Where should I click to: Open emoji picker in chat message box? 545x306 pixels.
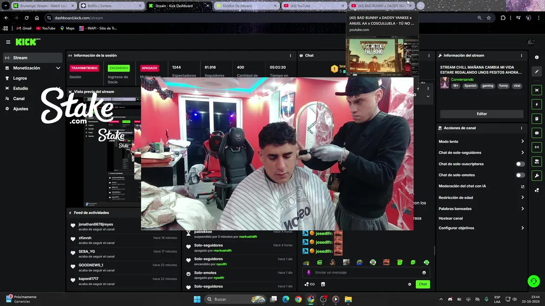coord(424,272)
